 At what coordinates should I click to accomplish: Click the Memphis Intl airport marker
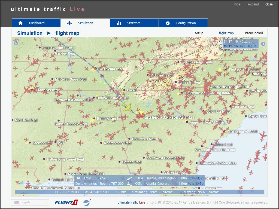tap(32, 90)
